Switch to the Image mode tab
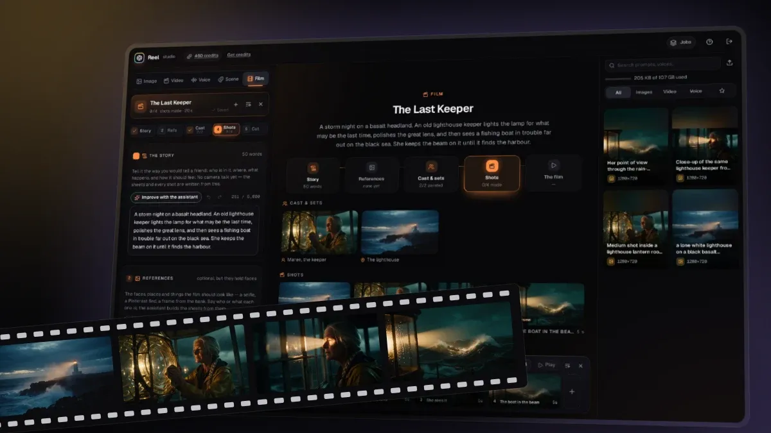 coord(146,81)
